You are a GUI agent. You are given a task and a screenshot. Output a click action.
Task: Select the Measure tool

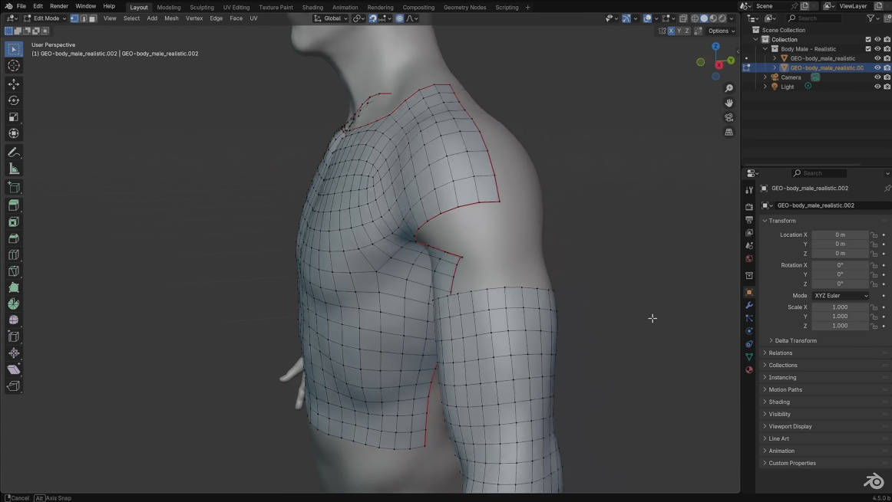[x=13, y=168]
